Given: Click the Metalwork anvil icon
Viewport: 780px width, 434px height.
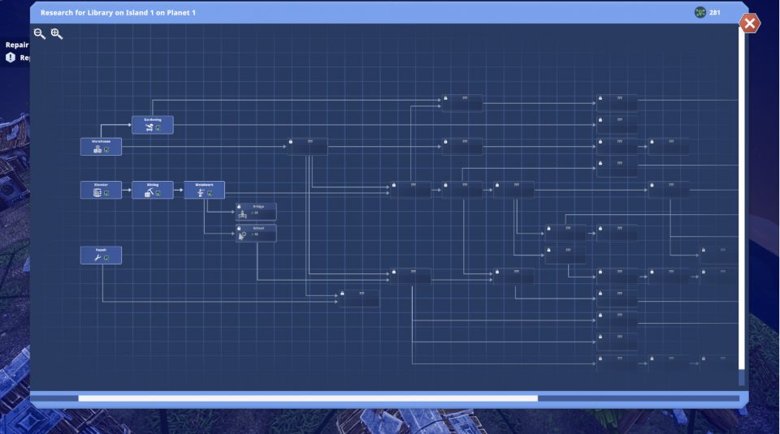Looking at the screenshot, I should pos(201,193).
